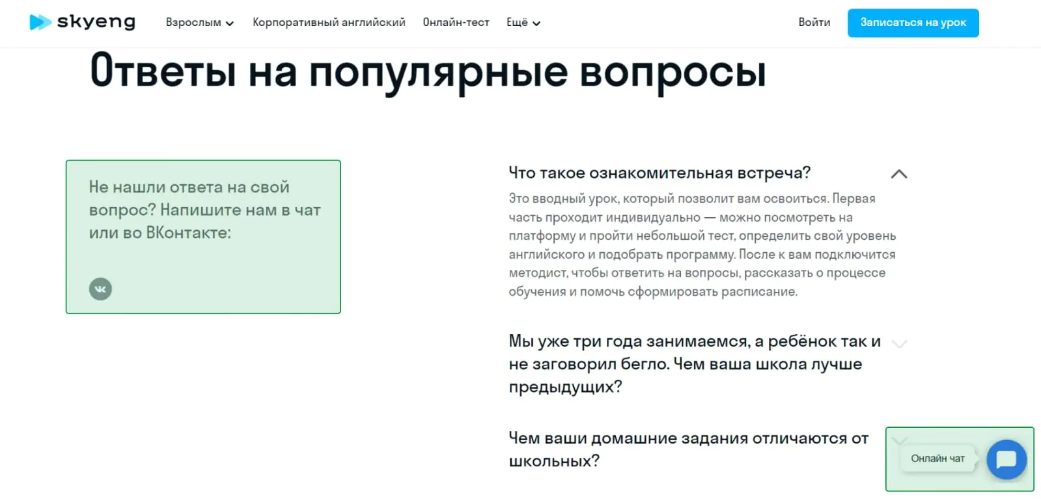The height and width of the screenshot is (502, 1041).
Task: Expand the 'Взрослым' dropdown menu
Action: coord(199,23)
